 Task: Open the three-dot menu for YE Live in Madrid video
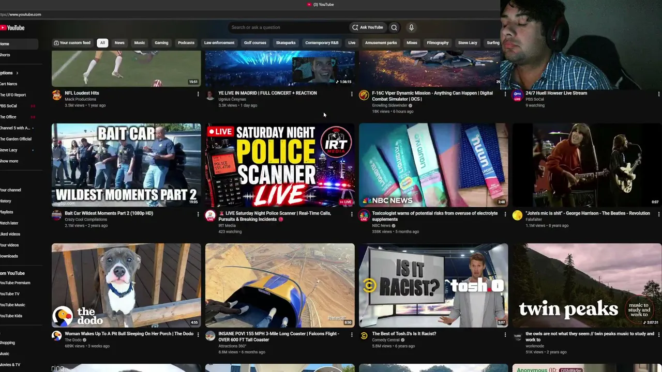(352, 94)
